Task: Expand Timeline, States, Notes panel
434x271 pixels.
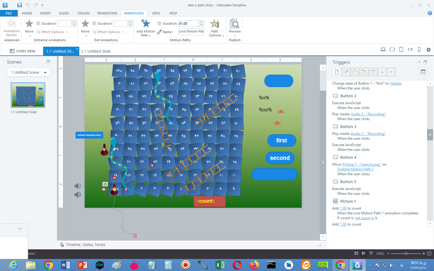Action: pyautogui.click(x=320, y=245)
